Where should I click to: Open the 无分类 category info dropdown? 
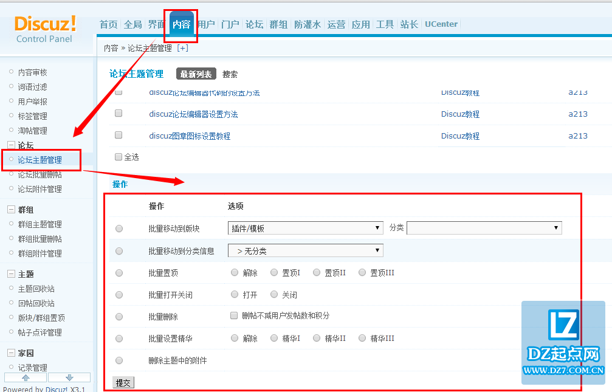coord(305,250)
